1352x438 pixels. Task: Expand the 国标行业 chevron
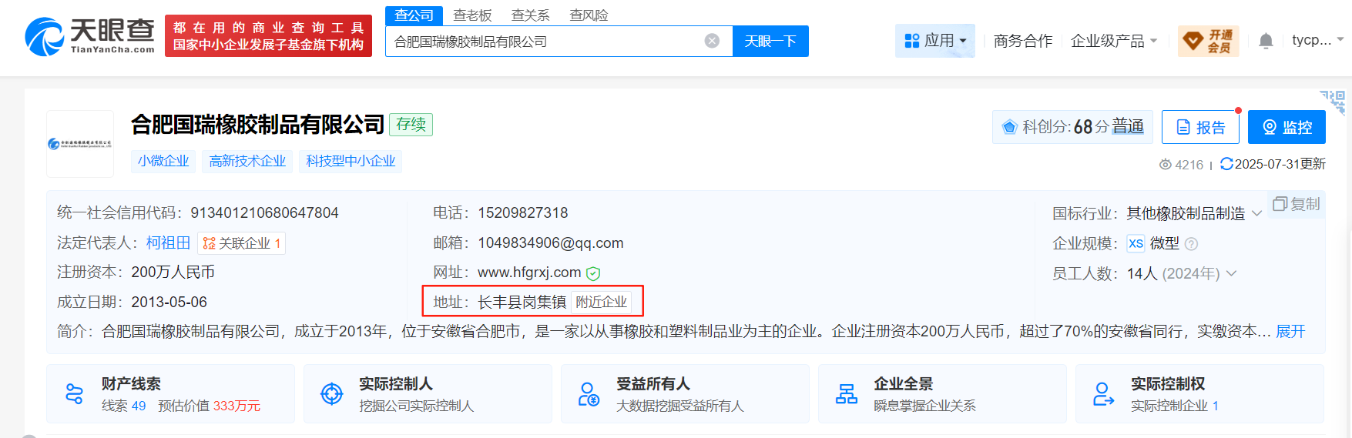tap(1257, 213)
